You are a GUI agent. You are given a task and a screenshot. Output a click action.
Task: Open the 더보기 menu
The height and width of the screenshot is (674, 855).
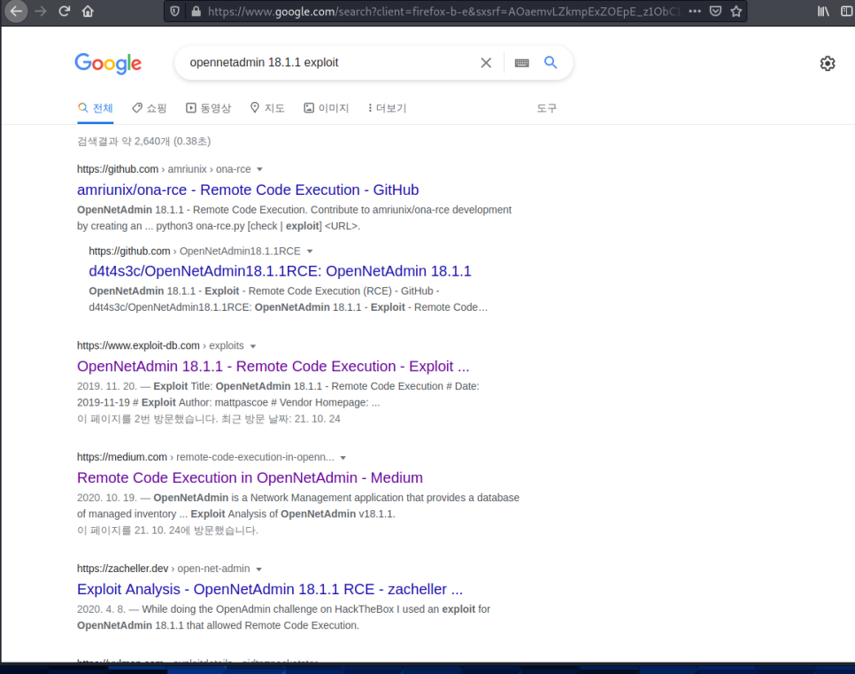point(387,108)
